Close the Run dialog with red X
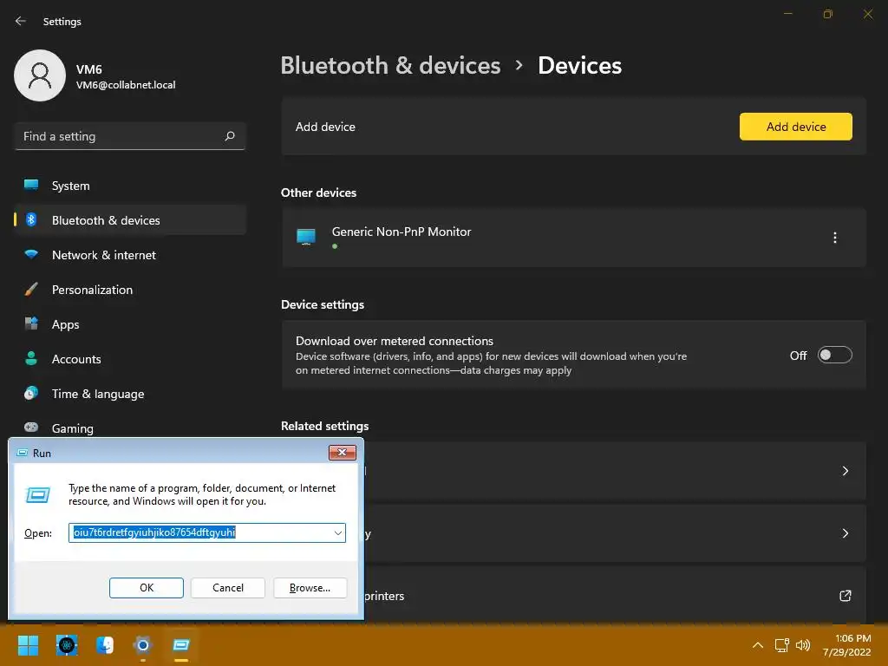Screen dimensions: 888x666 (x=342, y=453)
